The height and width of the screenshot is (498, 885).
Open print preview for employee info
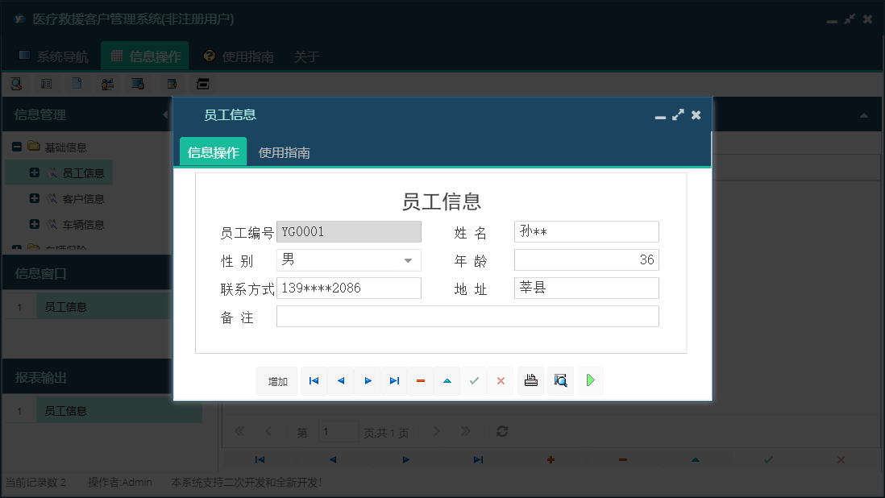(x=560, y=380)
